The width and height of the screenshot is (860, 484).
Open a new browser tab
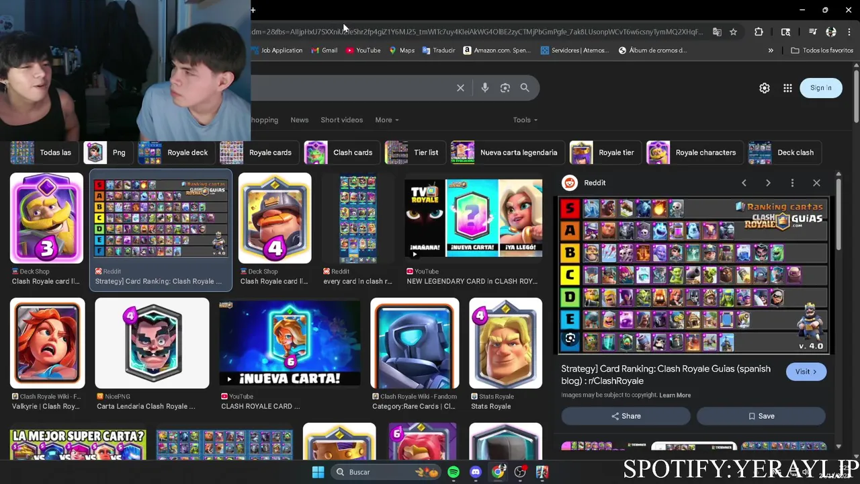click(253, 10)
